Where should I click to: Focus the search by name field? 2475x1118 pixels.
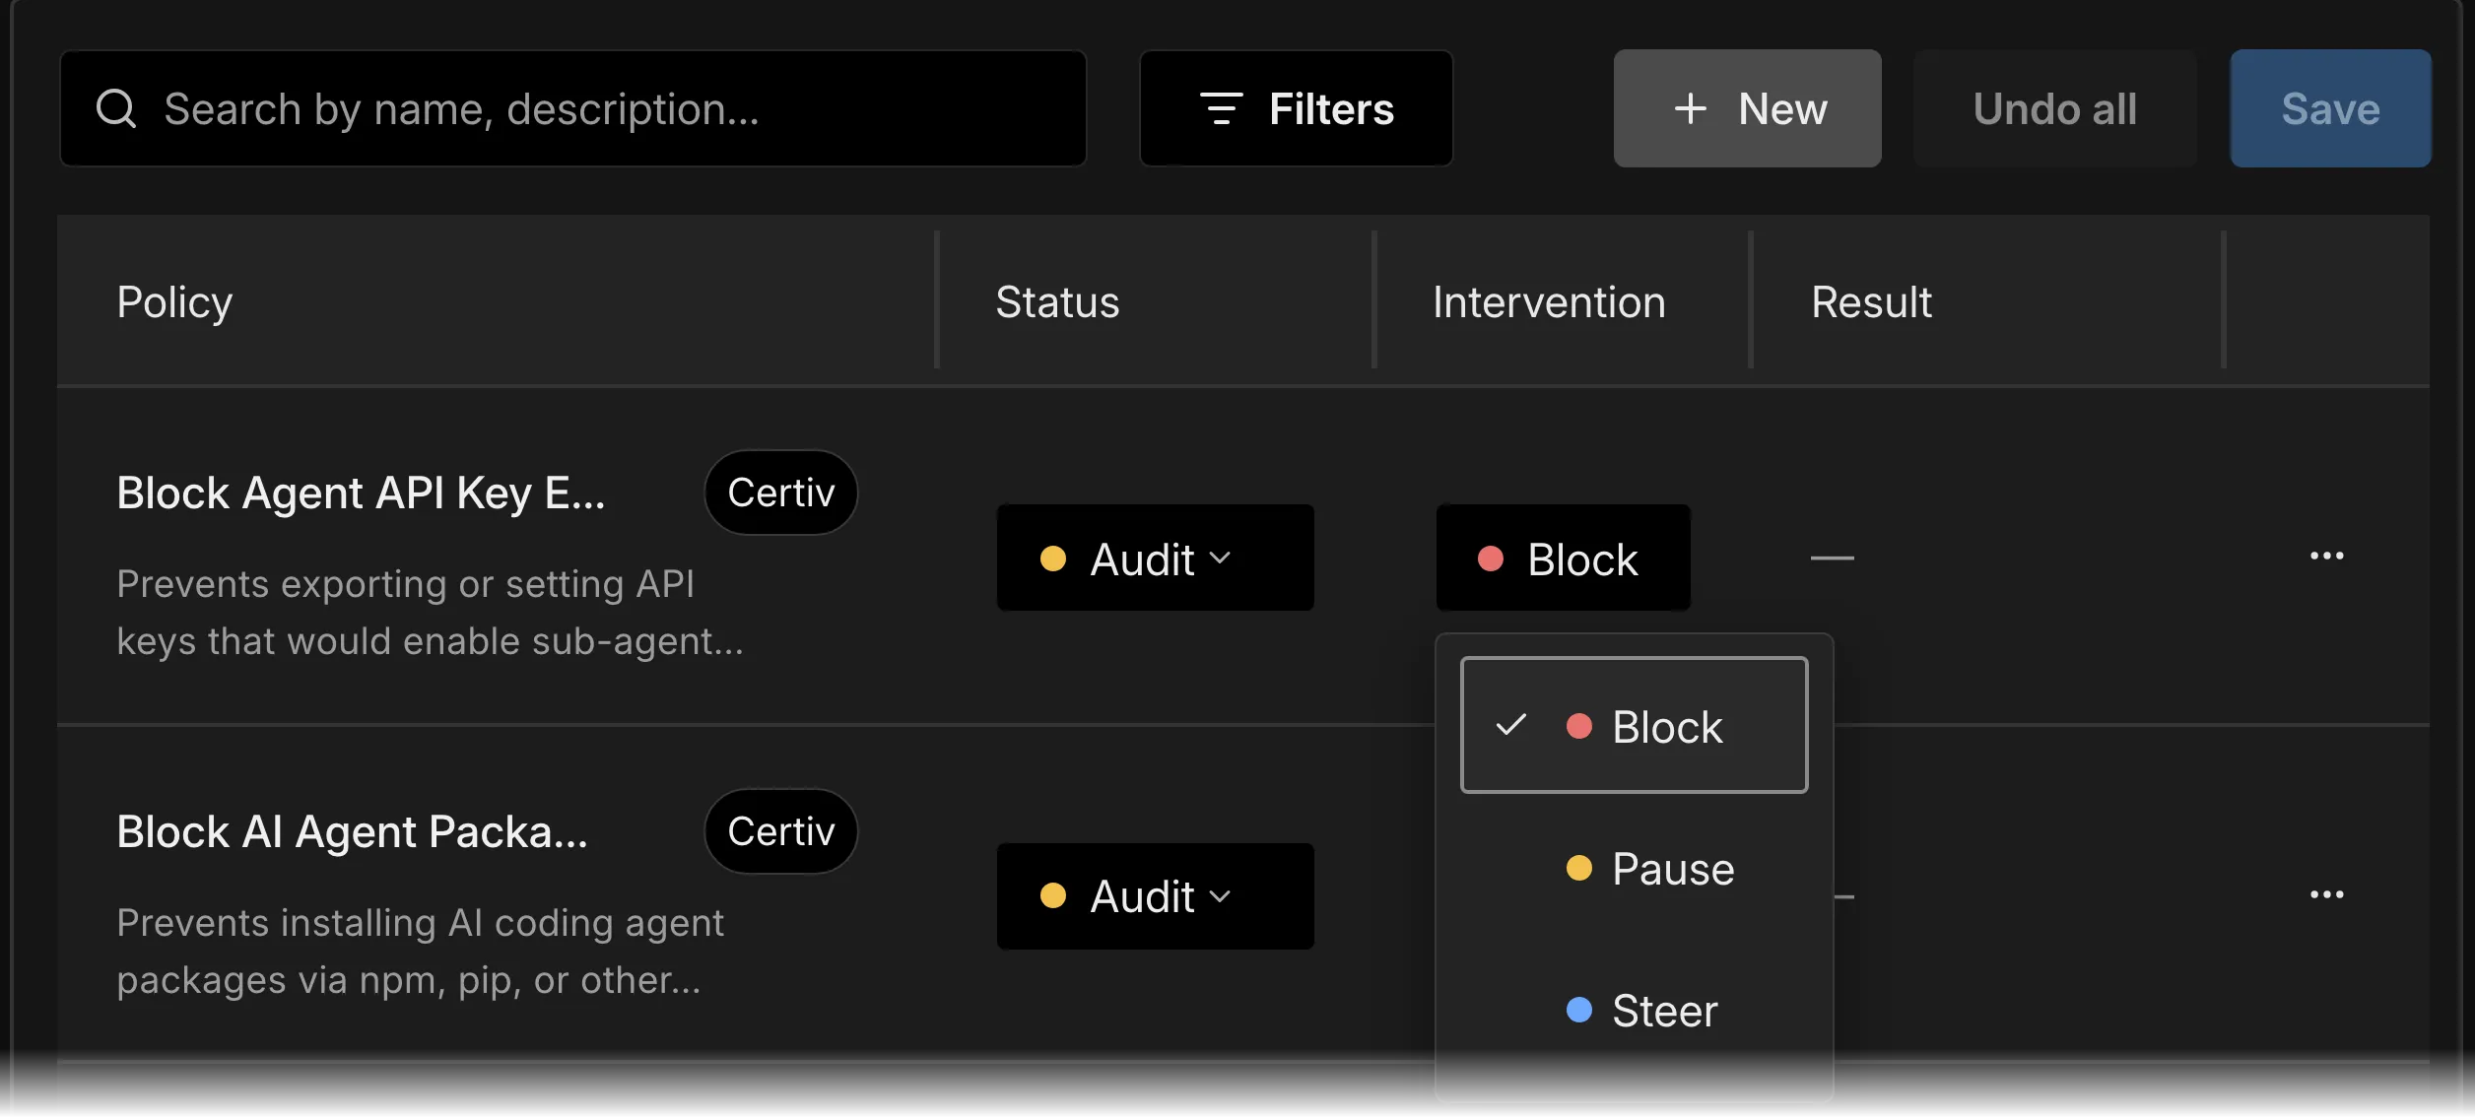573,108
